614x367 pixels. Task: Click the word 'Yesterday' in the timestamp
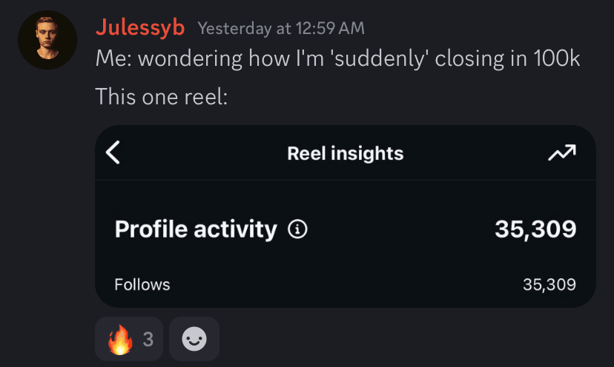click(234, 29)
